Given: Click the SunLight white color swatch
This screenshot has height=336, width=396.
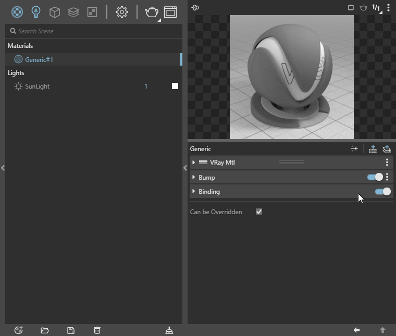Looking at the screenshot, I should coord(175,86).
